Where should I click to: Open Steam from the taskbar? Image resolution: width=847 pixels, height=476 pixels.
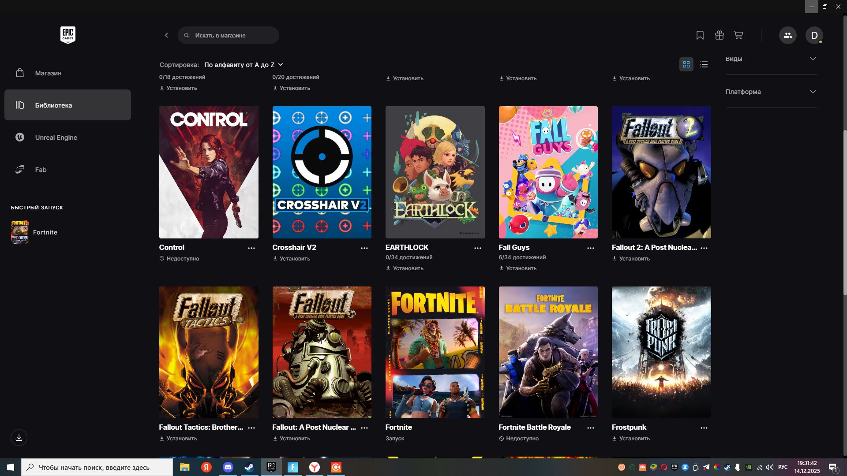click(x=249, y=468)
